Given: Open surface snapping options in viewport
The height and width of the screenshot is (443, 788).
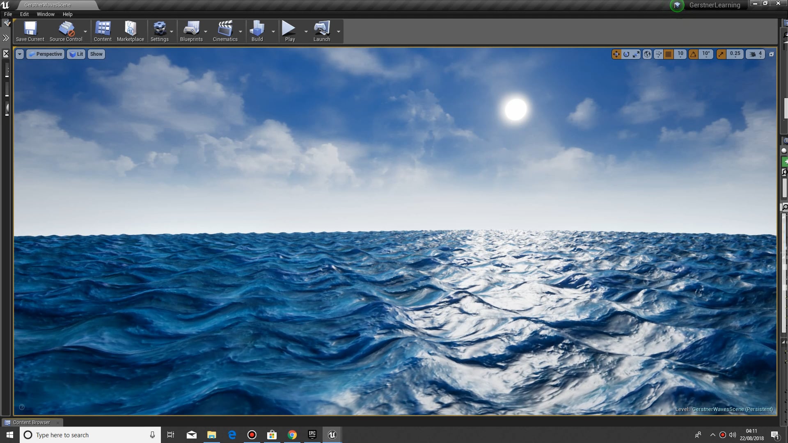Looking at the screenshot, I should pyautogui.click(x=658, y=54).
